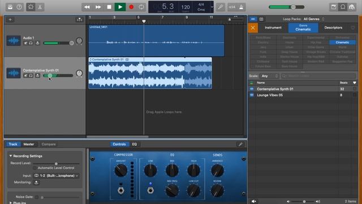The width and height of the screenshot is (362, 204).
Task: Toggle the Smart Controls button
Action: pos(31,7)
